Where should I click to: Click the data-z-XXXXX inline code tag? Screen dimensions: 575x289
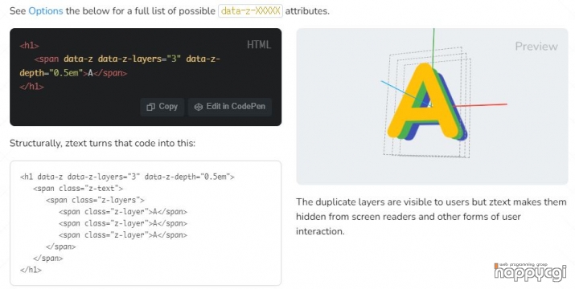(x=250, y=11)
